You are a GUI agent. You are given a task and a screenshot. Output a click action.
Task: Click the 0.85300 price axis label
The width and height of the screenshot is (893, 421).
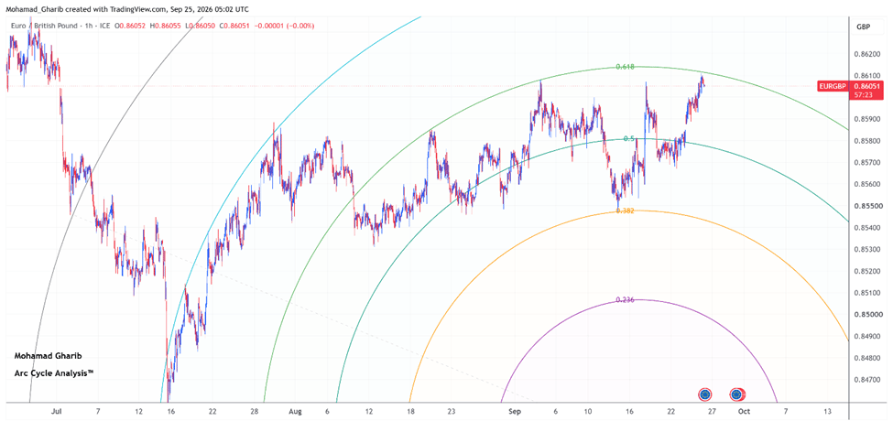coord(866,250)
